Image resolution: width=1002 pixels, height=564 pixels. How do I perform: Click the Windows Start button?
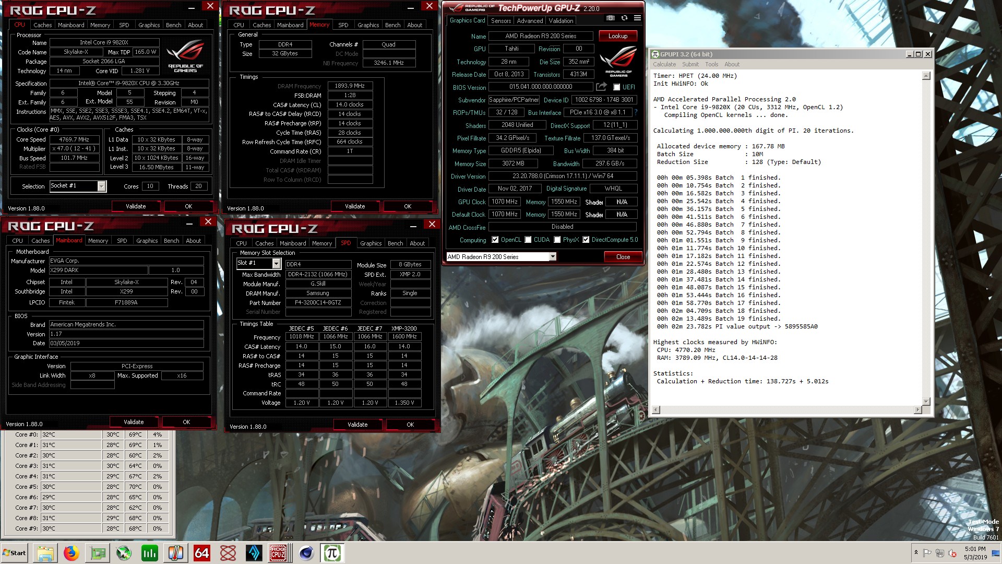click(15, 553)
